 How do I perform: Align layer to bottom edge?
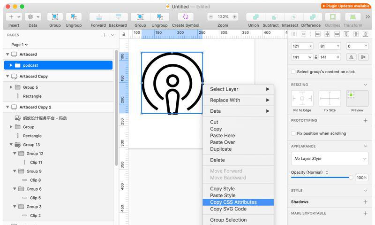click(366, 34)
